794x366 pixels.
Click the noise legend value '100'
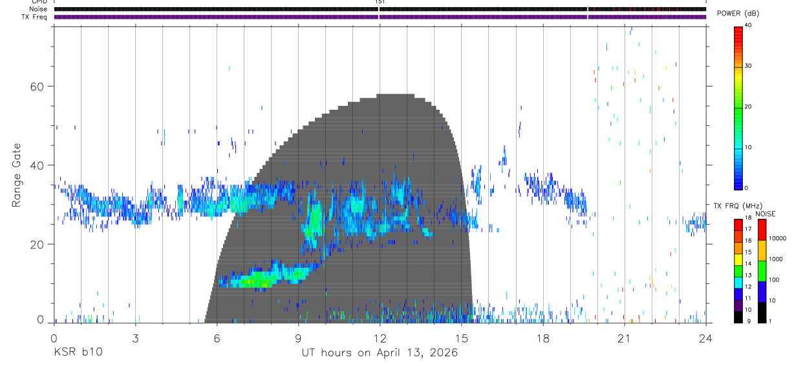coord(774,280)
